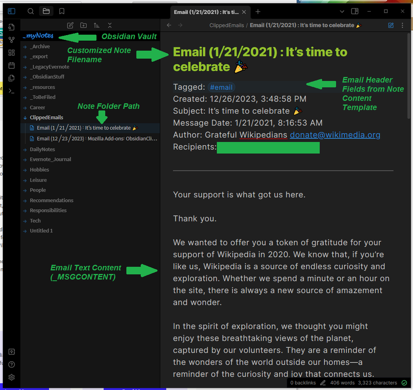Open settings gear icon
This screenshot has height=390, width=413.
(11, 377)
